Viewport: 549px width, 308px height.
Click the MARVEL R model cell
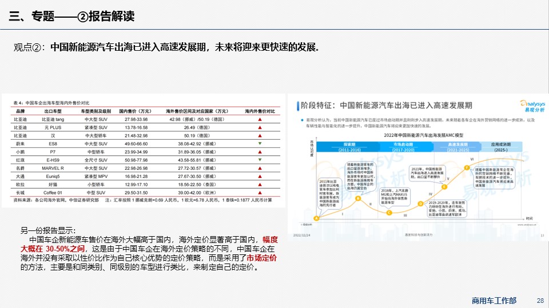click(53, 168)
